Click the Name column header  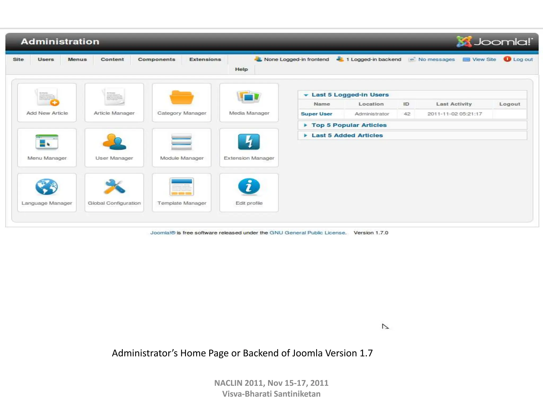click(322, 104)
